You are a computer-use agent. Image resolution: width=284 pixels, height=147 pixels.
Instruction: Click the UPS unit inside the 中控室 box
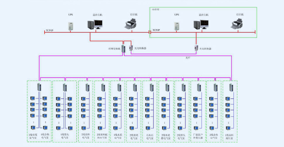176,26
